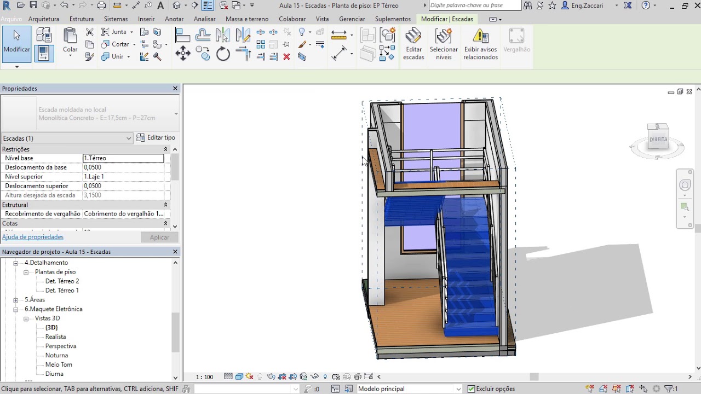Click the ViewCube DIREITA face
Screen dimensions: 701x394
658,140
